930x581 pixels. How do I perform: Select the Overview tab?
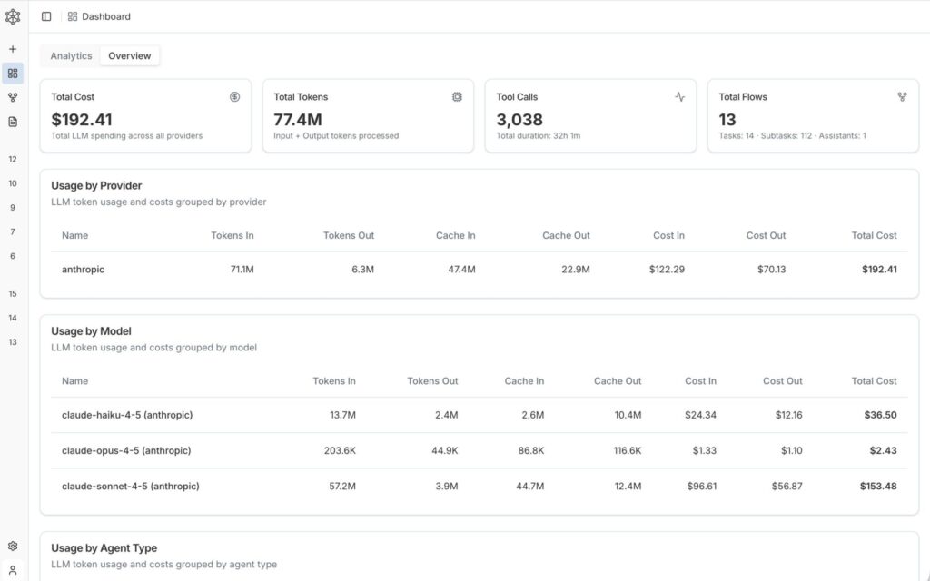(x=130, y=56)
